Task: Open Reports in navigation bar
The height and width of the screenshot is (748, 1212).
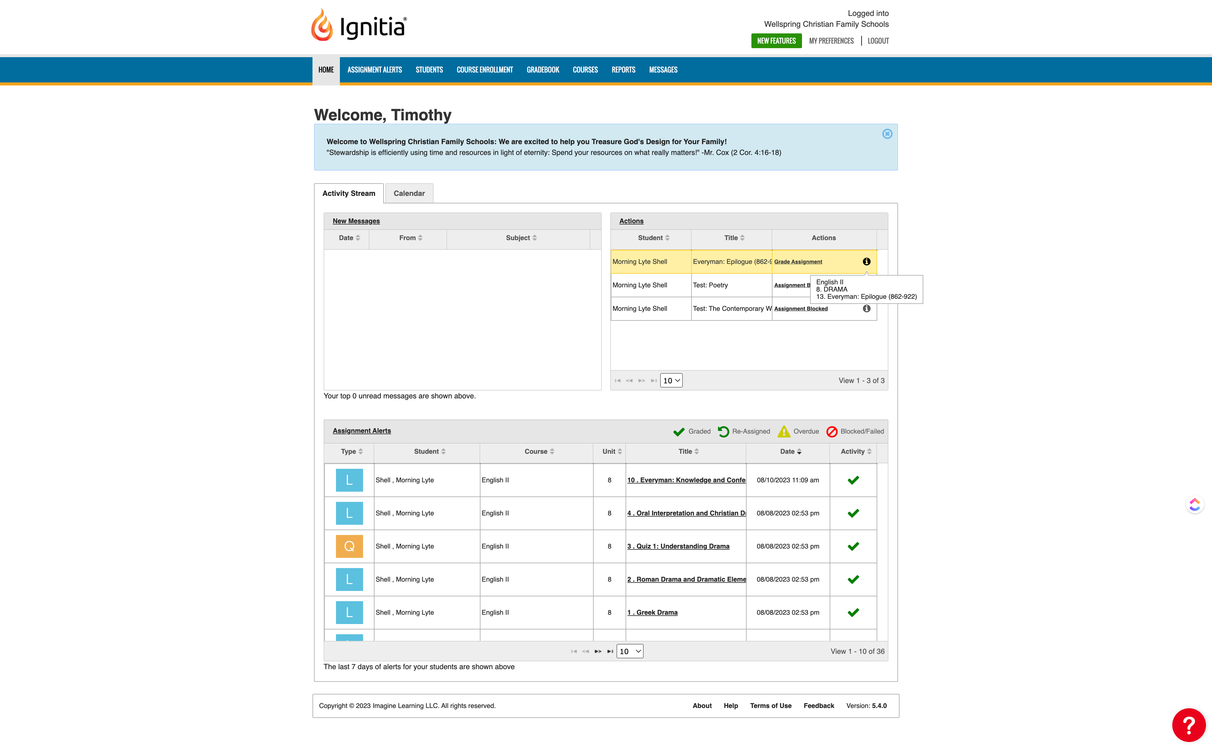Action: (623, 70)
